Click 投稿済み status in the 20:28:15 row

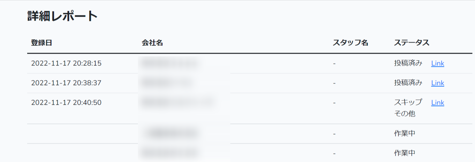click(408, 63)
